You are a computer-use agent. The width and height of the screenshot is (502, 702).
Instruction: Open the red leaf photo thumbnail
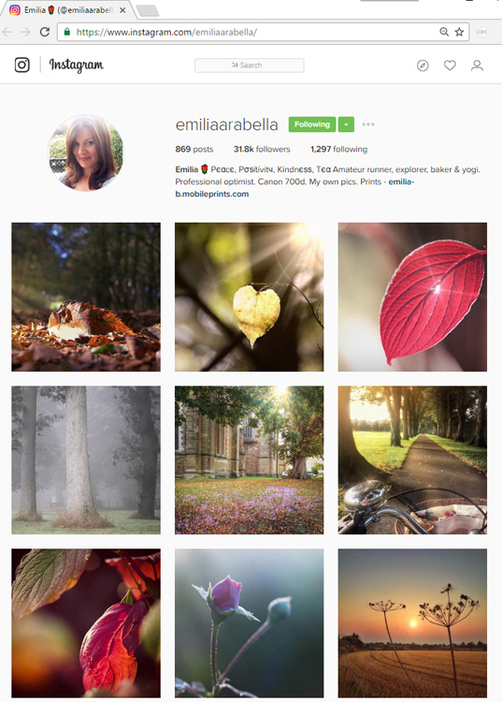412,297
